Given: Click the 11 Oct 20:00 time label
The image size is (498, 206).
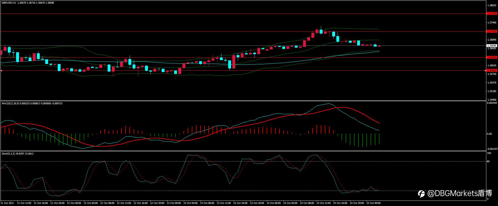Looking at the screenshot, I should point(57,203).
